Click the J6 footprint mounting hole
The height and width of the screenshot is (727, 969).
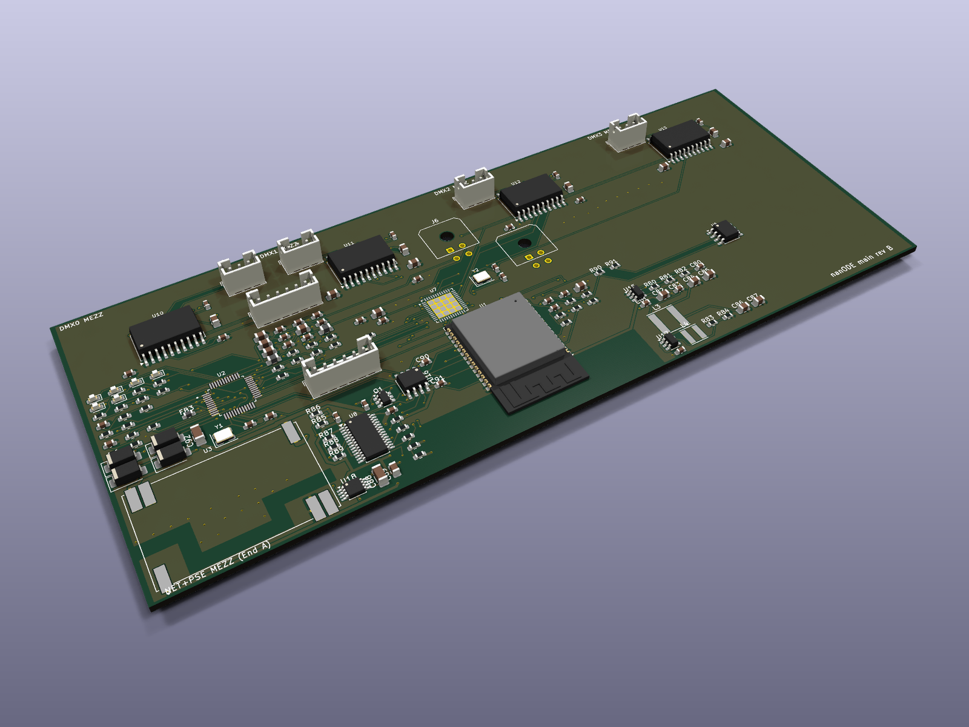click(446, 236)
